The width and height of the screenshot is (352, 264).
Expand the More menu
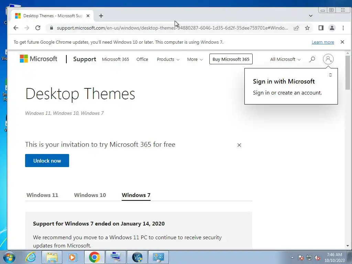pyautogui.click(x=195, y=59)
